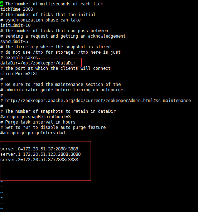Click 'Set to "0" to disable auto purge feature'

(x=55, y=127)
